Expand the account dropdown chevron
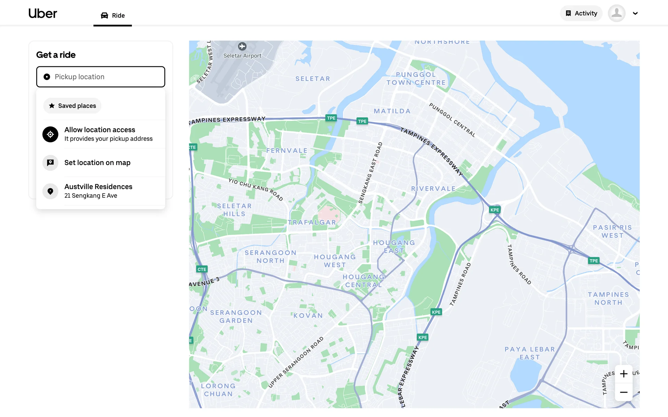 tap(635, 13)
